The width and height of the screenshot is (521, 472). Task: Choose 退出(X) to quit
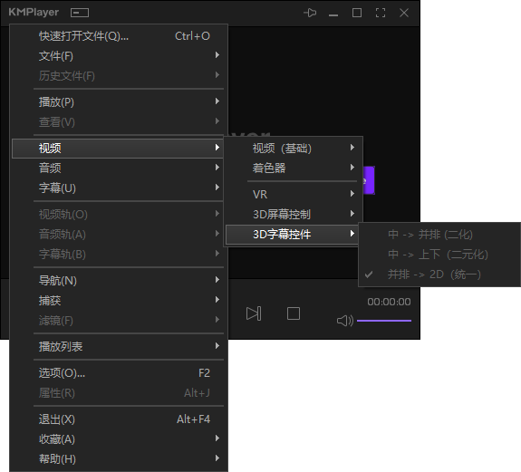120,419
